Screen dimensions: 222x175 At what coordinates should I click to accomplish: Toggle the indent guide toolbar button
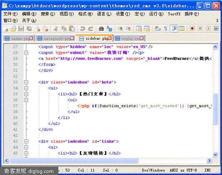click(174, 29)
